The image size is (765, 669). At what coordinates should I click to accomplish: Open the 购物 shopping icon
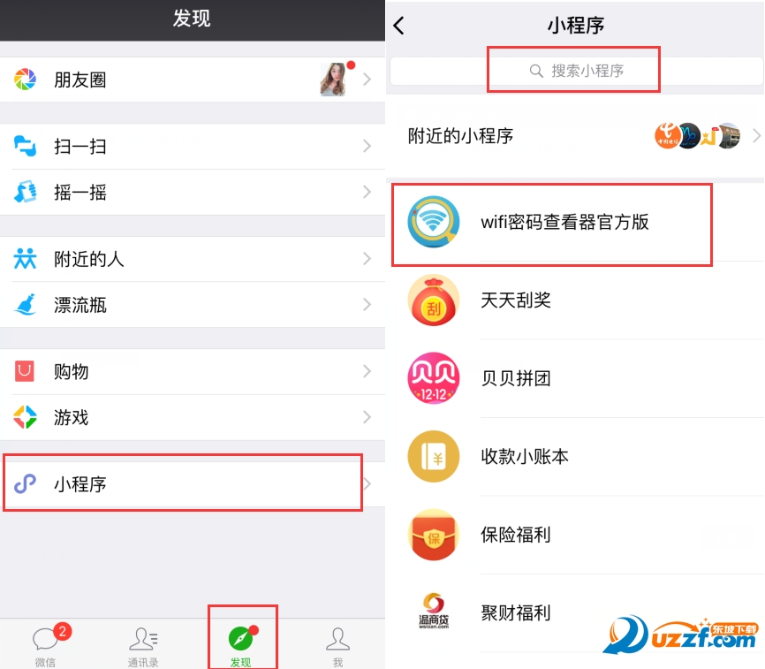pos(25,371)
